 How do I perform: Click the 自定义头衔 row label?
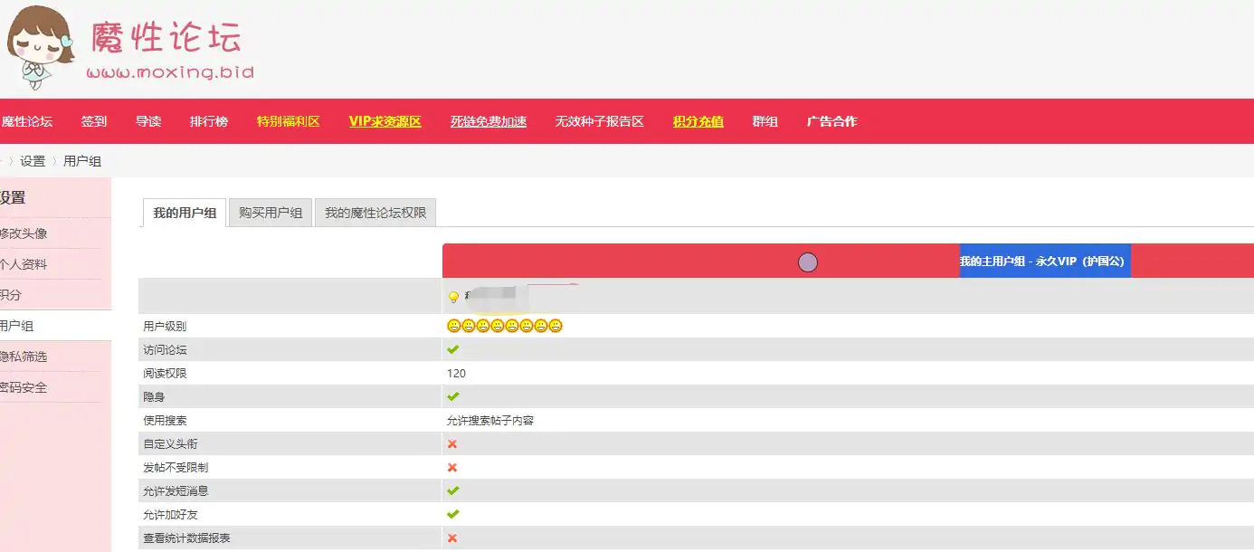tap(170, 443)
